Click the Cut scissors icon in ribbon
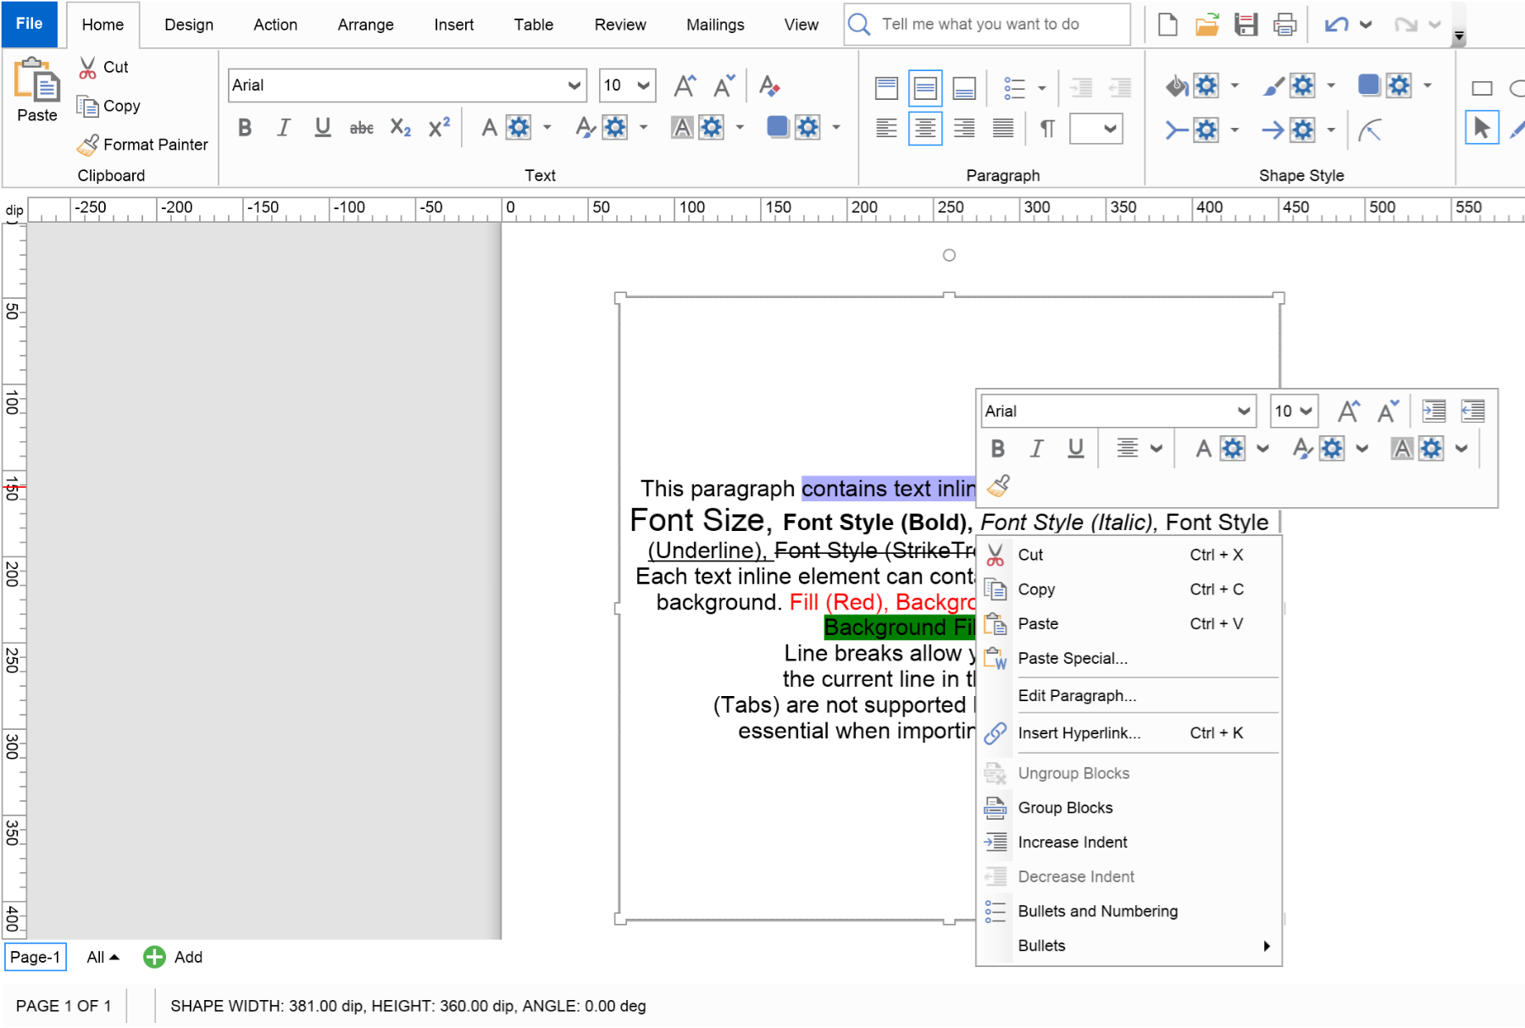The image size is (1525, 1028). coord(87,68)
